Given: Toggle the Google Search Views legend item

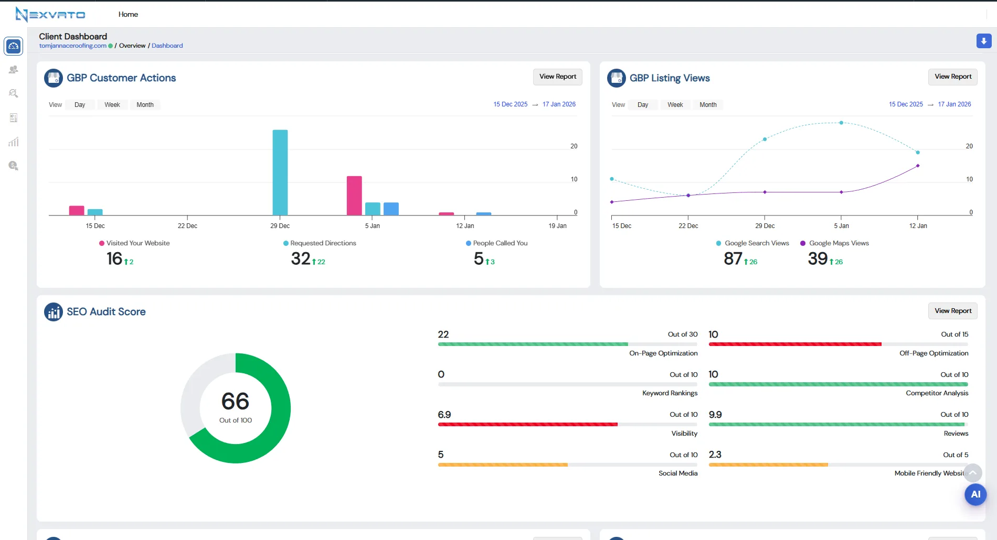Looking at the screenshot, I should (x=752, y=243).
